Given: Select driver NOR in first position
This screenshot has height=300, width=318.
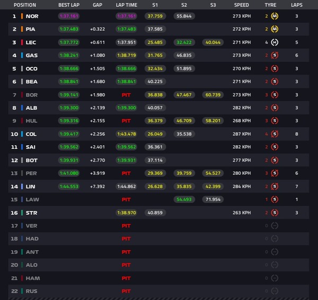Looking at the screenshot, I should tap(32, 16).
